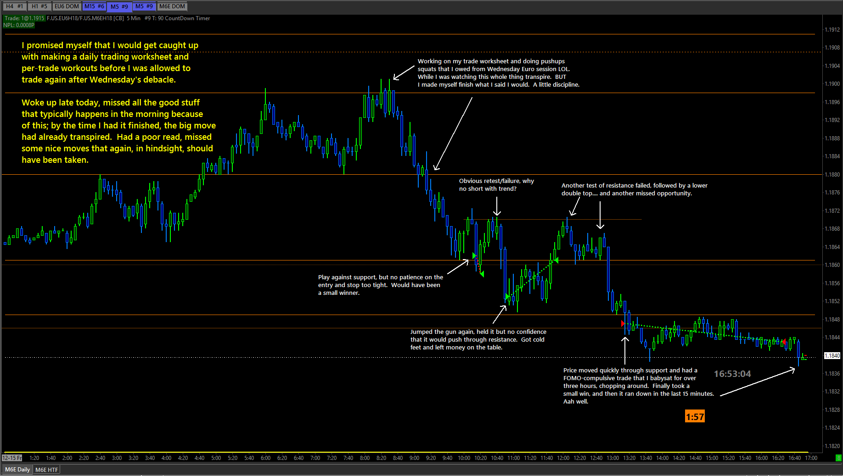Click the 1.1880 price scale label
The image size is (843, 476).
tap(832, 175)
